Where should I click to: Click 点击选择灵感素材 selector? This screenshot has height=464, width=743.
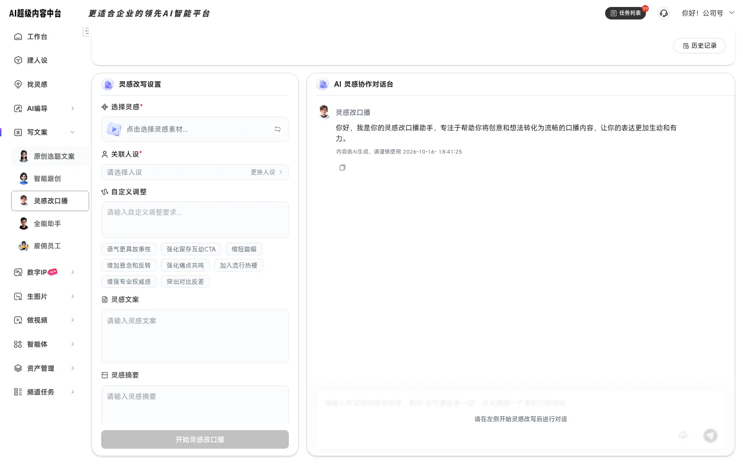tap(195, 129)
